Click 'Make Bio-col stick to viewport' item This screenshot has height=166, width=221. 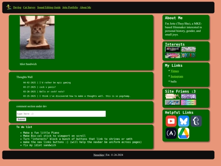coord(54,136)
